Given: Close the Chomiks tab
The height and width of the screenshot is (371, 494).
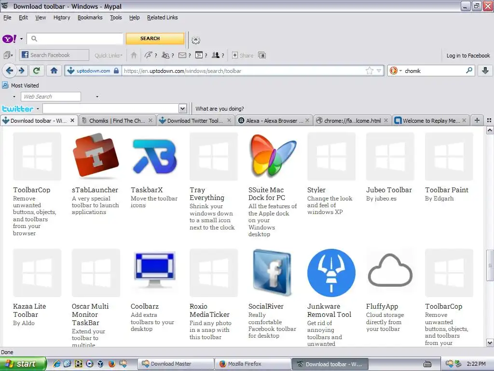Looking at the screenshot, I should 151,120.
